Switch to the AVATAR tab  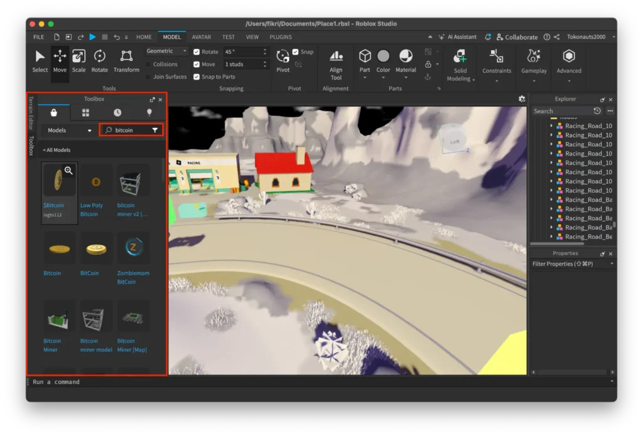click(202, 37)
